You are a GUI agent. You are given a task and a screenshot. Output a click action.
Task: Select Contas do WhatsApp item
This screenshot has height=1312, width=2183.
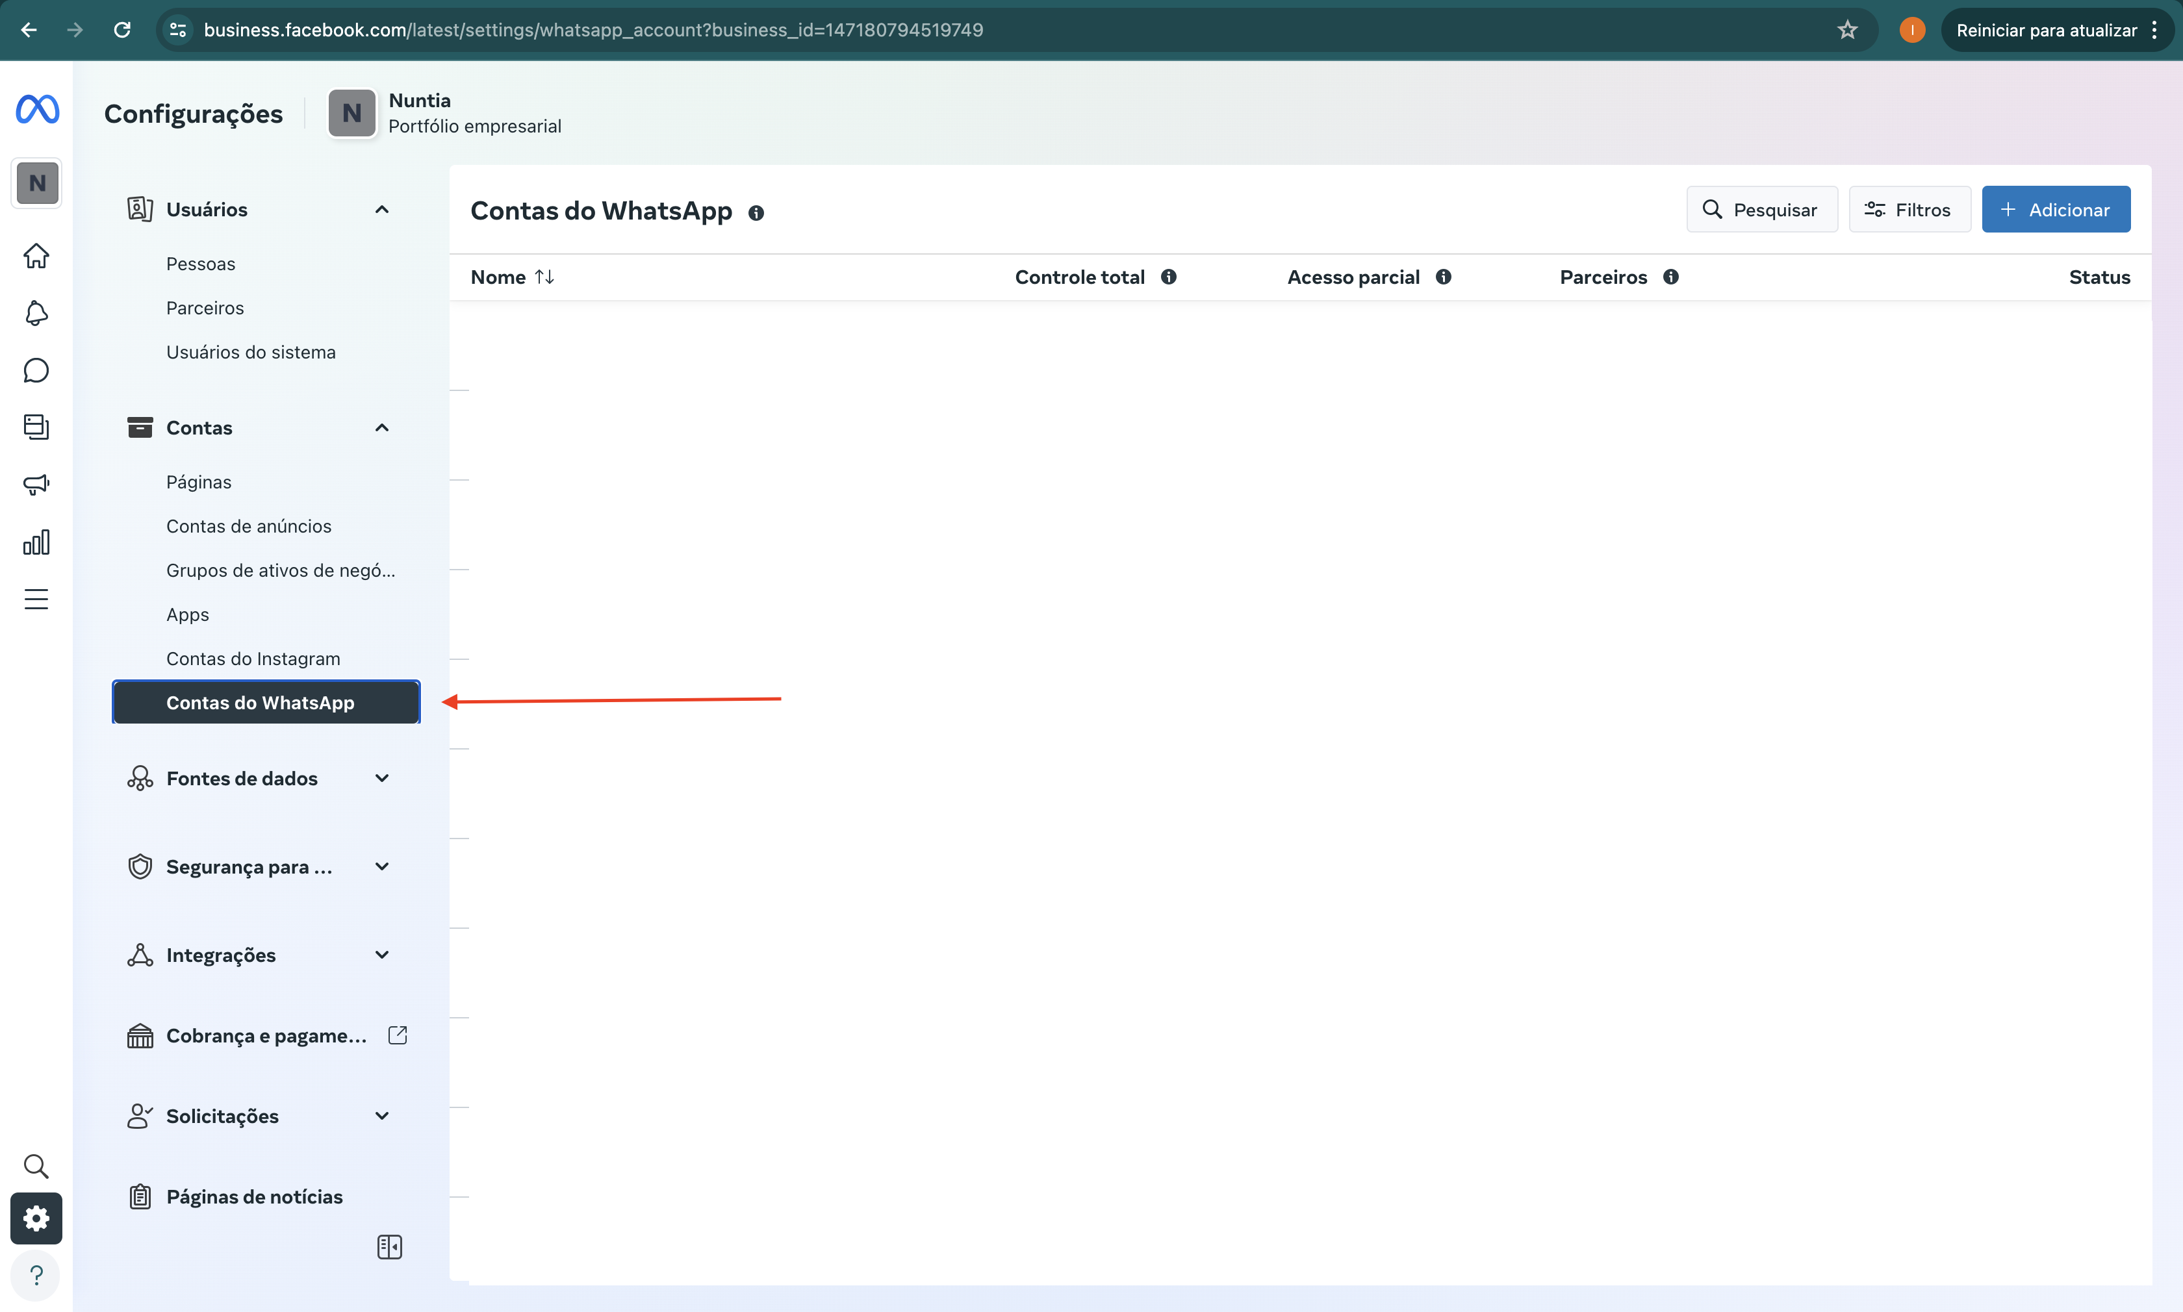click(266, 702)
